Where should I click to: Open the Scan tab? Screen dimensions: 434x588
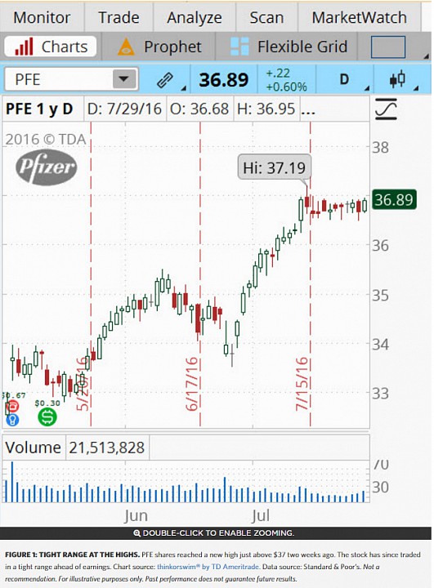[x=266, y=18]
